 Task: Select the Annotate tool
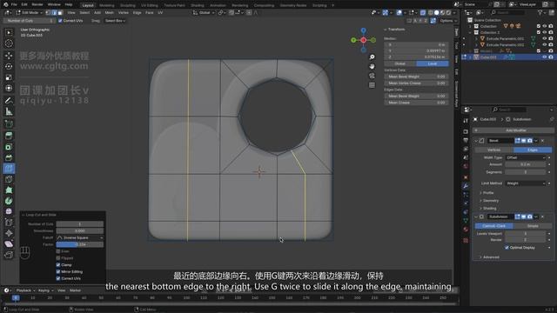9,101
